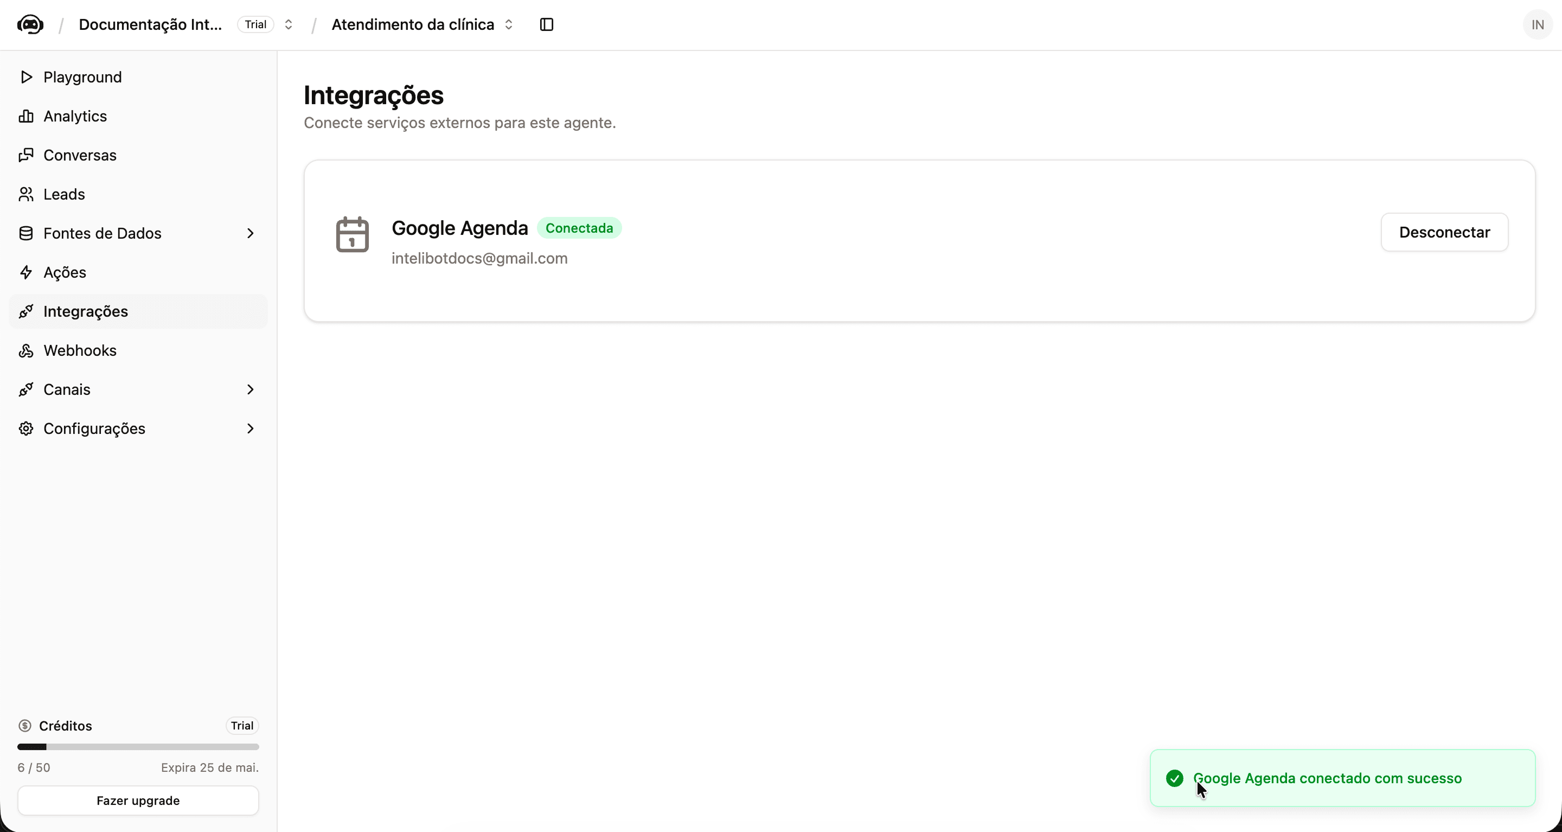Toggle the sidebar panel icon
Screen dimensions: 1562x832
click(x=546, y=25)
